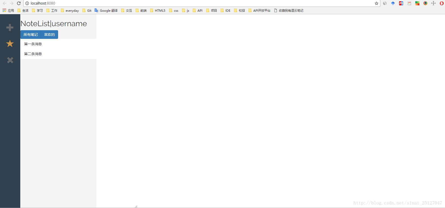Open the 前端 bookmark folder
Image resolution: width=445 pixels, height=208 pixels.
coord(141,10)
